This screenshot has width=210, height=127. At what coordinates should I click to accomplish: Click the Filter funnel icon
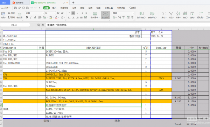(x=171, y=14)
